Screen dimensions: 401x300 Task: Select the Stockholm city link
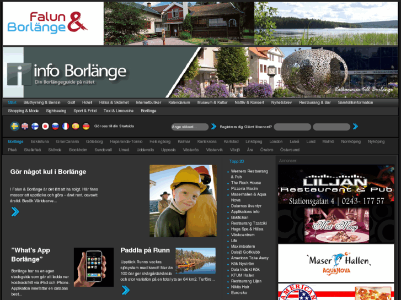point(78,150)
